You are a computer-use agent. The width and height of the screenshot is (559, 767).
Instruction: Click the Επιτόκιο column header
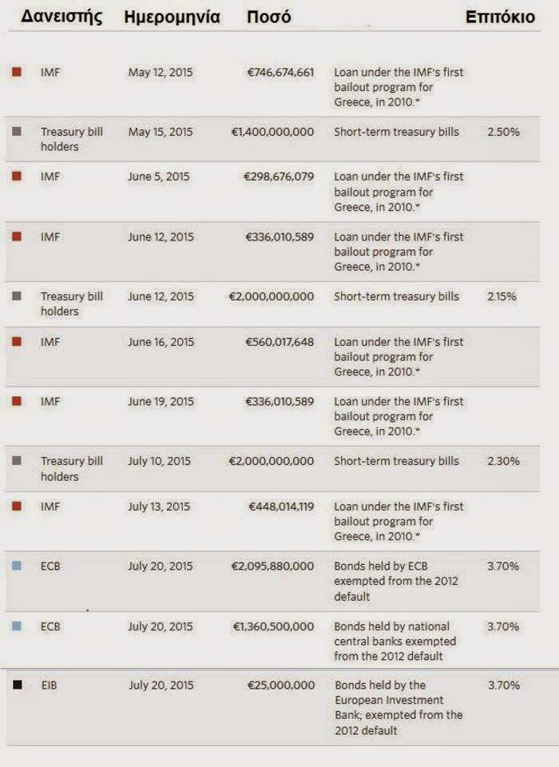click(500, 17)
